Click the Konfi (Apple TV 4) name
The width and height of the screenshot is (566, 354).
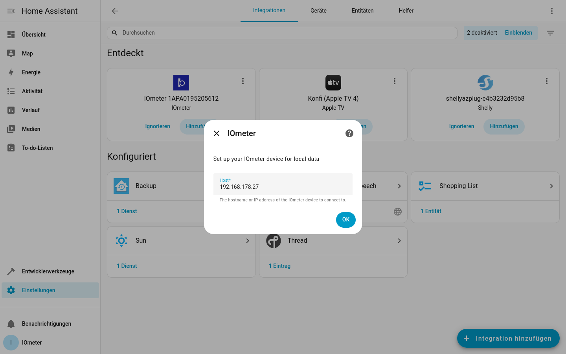[333, 99]
